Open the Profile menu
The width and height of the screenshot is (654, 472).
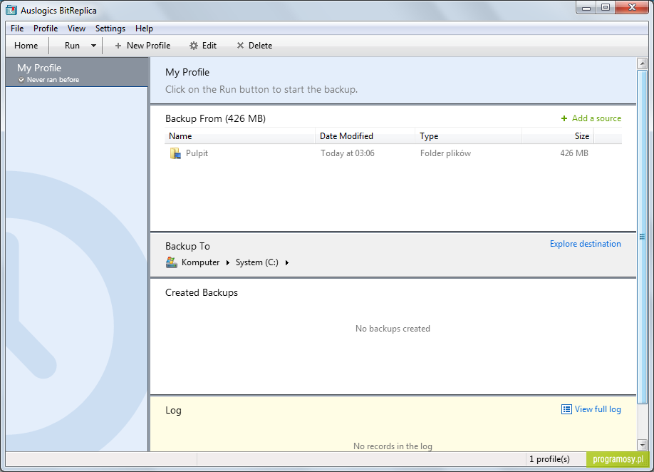tap(46, 29)
